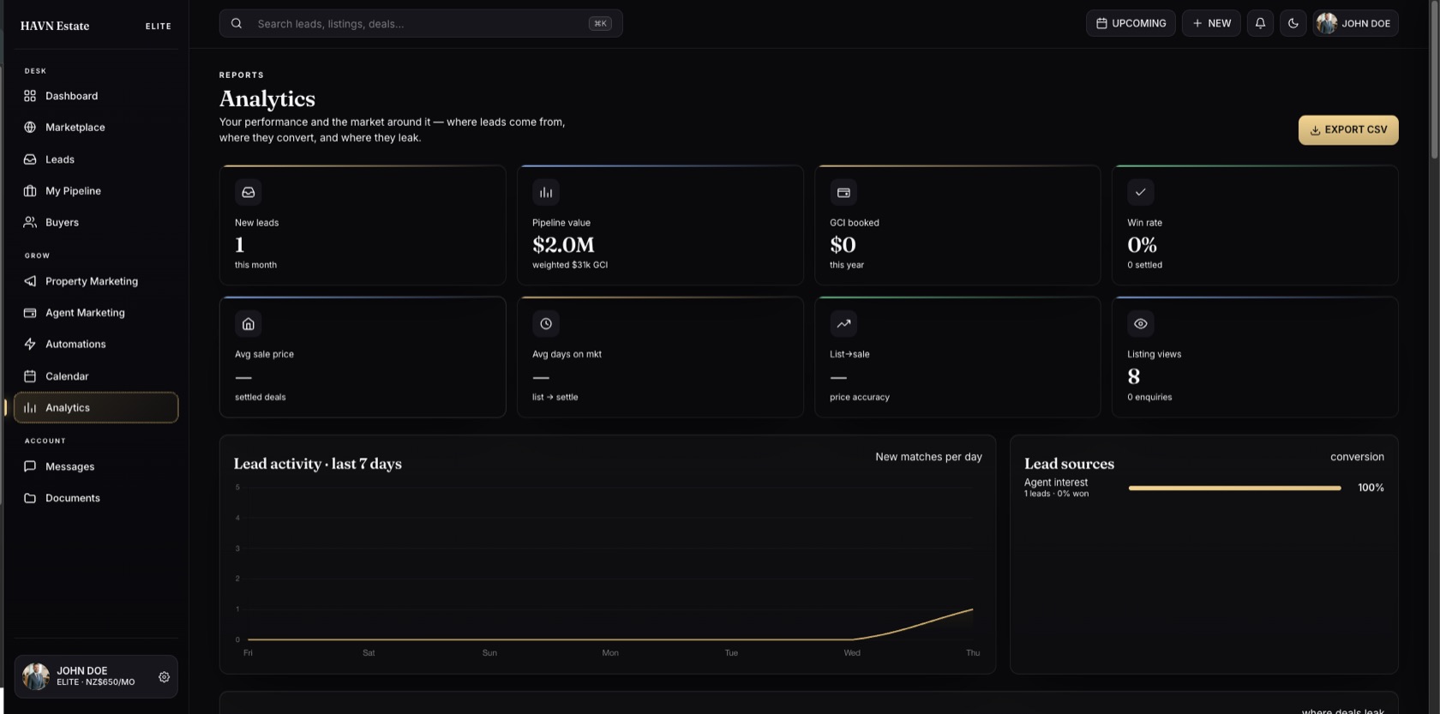Click the New leads card inbox icon
The height and width of the screenshot is (714, 1440).
pyautogui.click(x=249, y=192)
